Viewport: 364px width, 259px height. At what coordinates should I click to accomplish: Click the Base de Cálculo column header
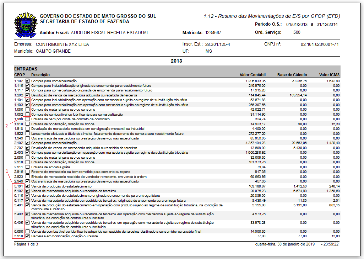(292, 75)
